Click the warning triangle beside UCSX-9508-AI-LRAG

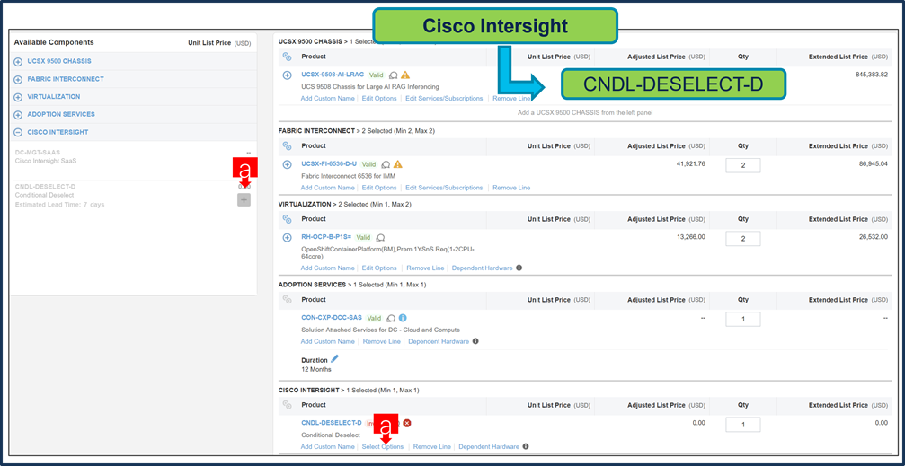tap(405, 75)
